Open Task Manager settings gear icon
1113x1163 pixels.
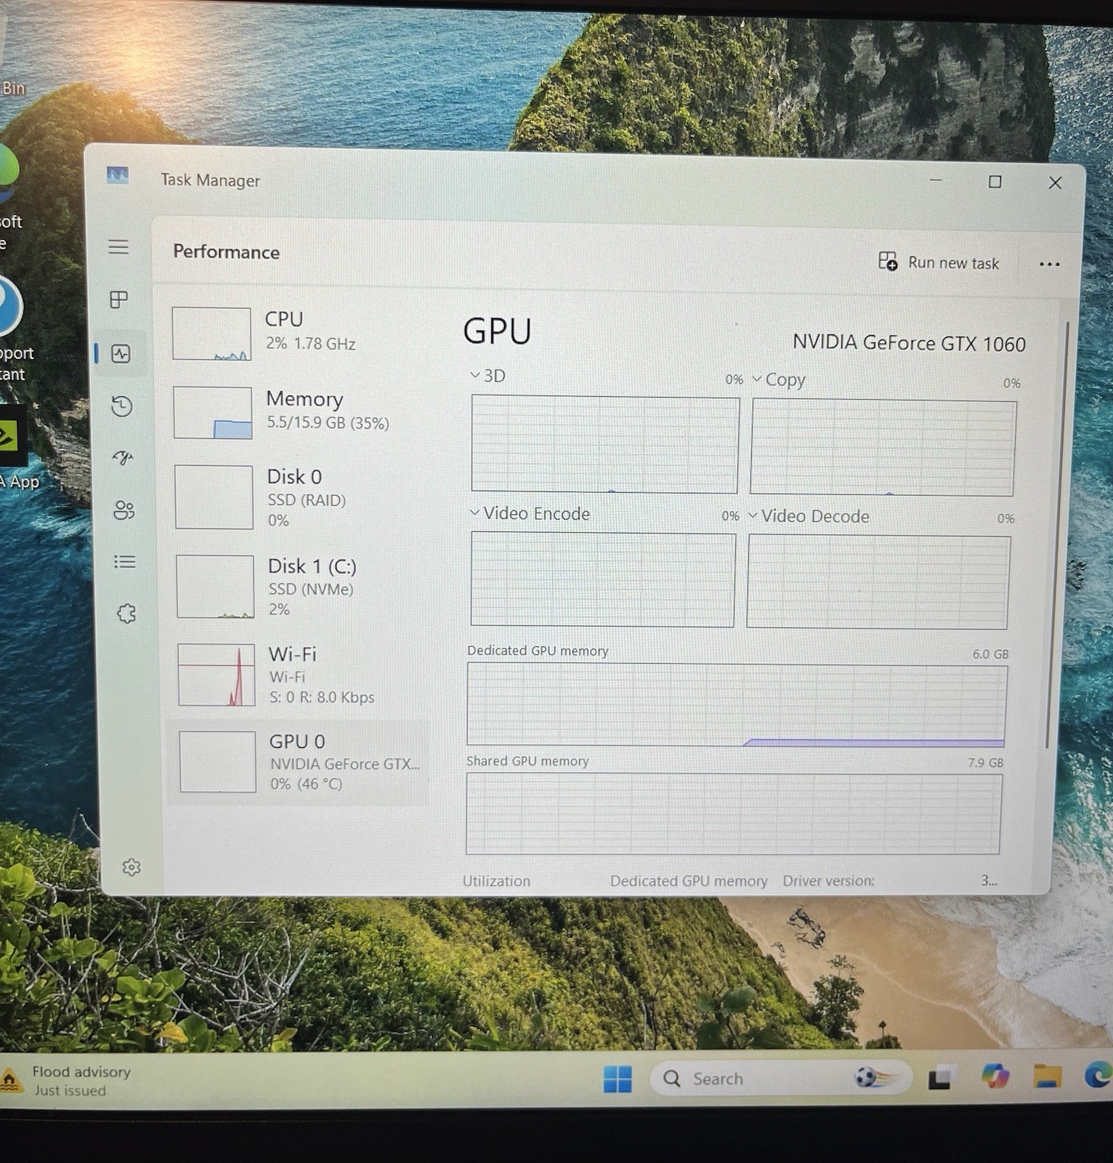(131, 867)
